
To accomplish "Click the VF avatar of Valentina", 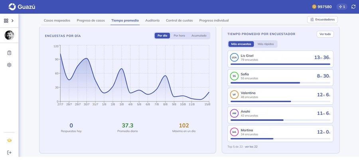I will click(234, 95).
